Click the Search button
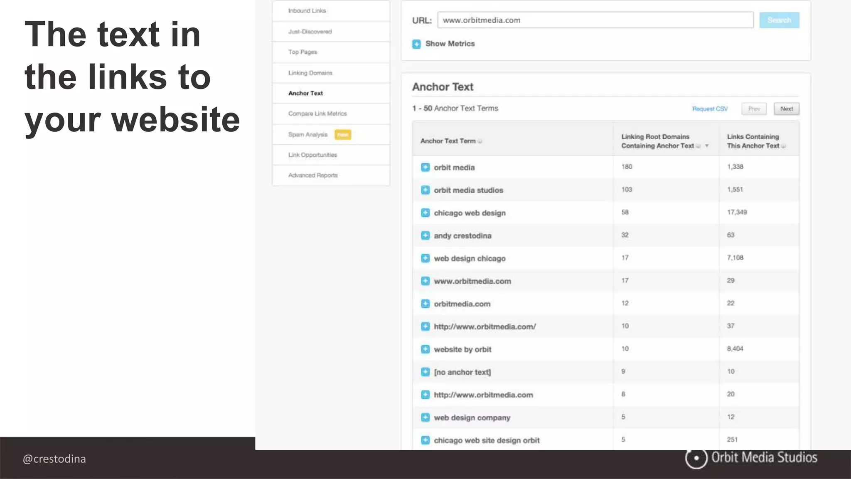The width and height of the screenshot is (851, 479). [x=779, y=20]
